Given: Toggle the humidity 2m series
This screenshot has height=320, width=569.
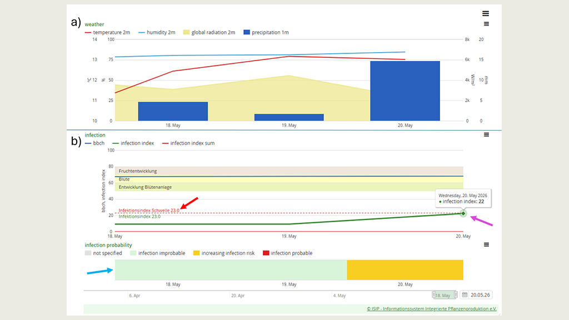Looking at the screenshot, I should (157, 32).
